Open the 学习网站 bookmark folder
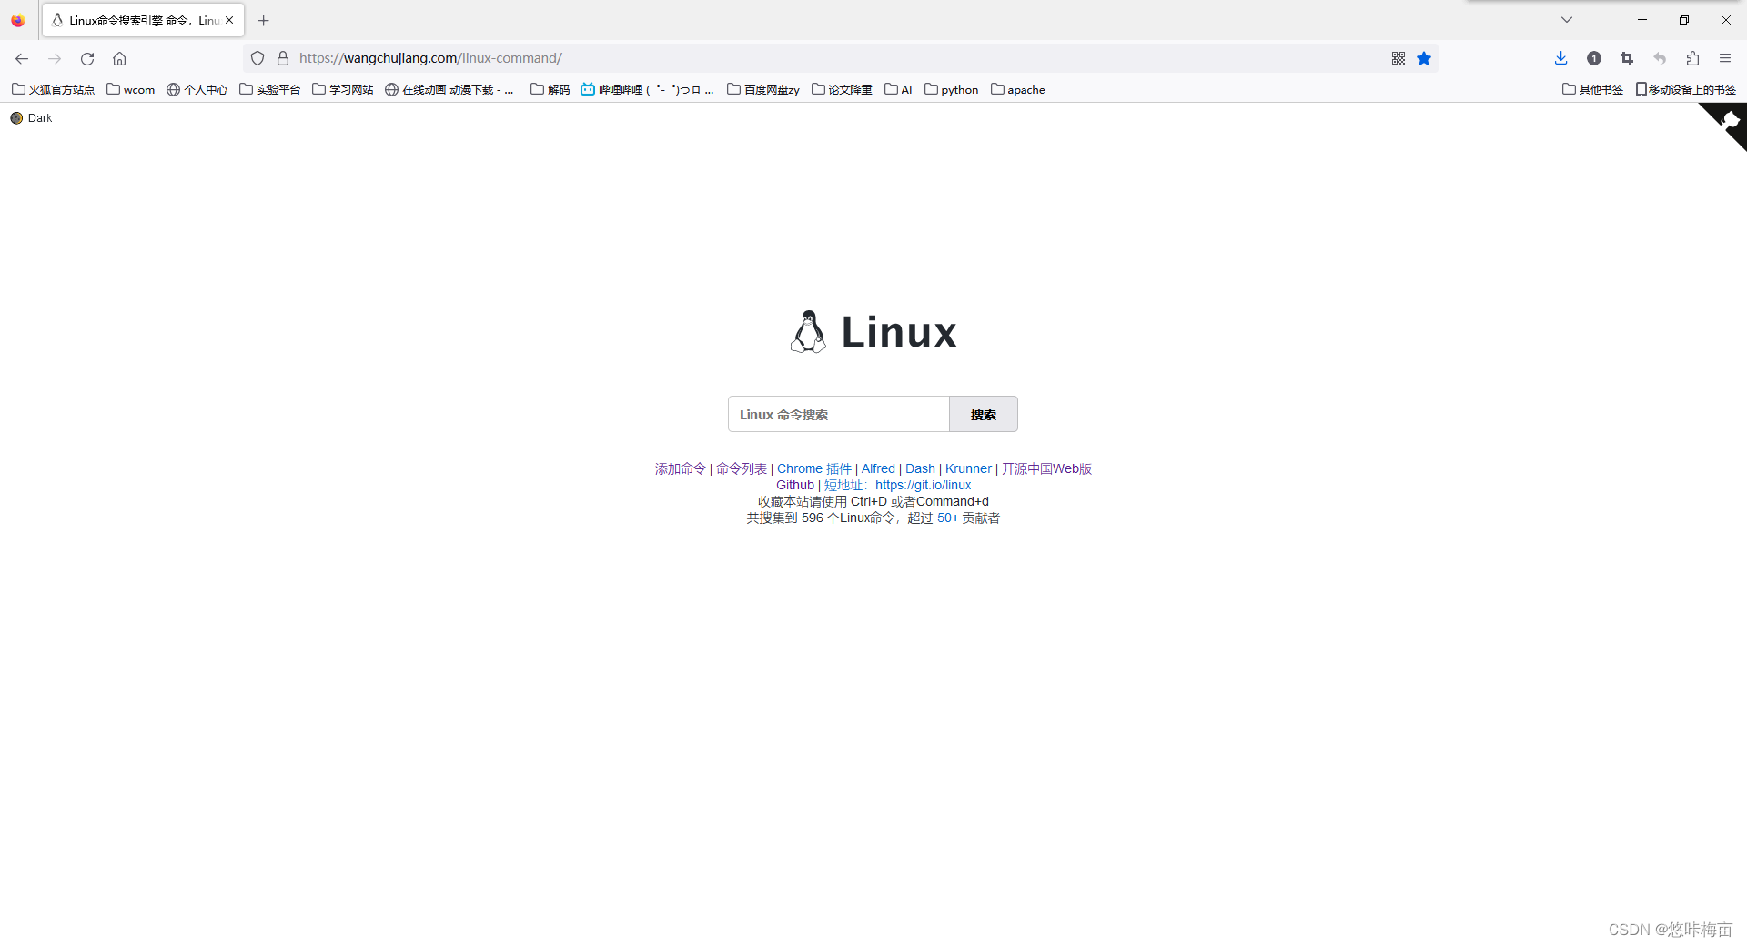This screenshot has width=1747, height=946. click(342, 89)
